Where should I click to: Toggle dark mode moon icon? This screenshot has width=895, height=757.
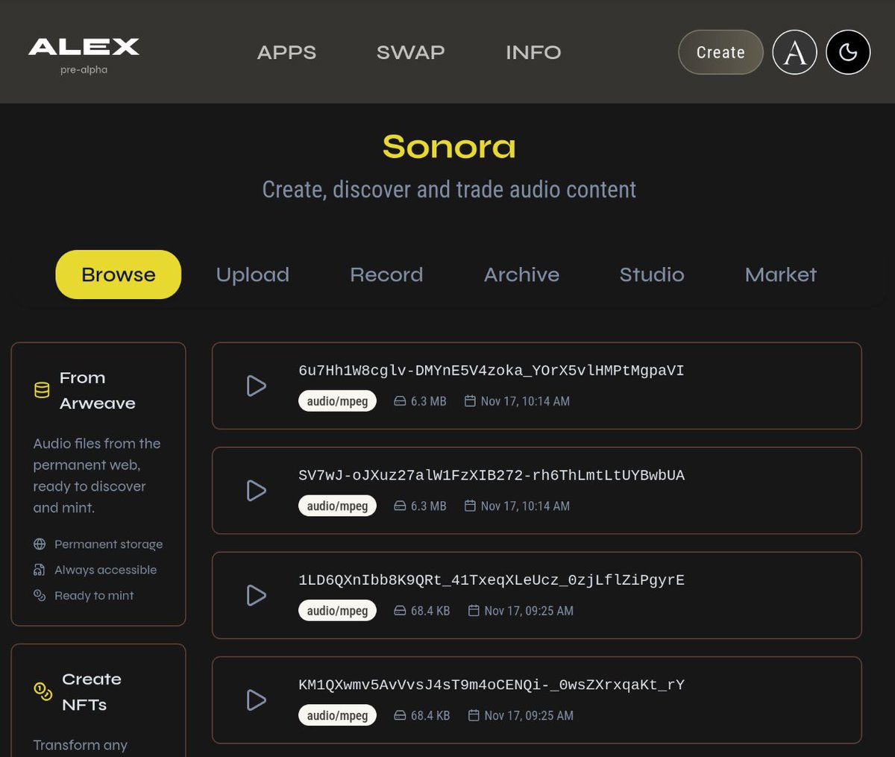coord(848,52)
